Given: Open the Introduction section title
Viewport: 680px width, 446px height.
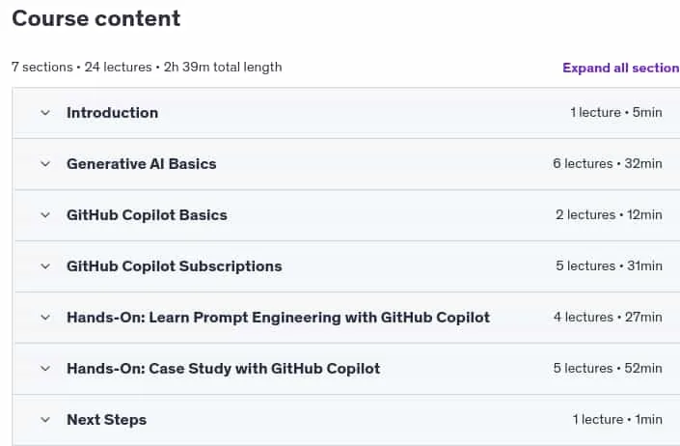Looking at the screenshot, I should (112, 113).
